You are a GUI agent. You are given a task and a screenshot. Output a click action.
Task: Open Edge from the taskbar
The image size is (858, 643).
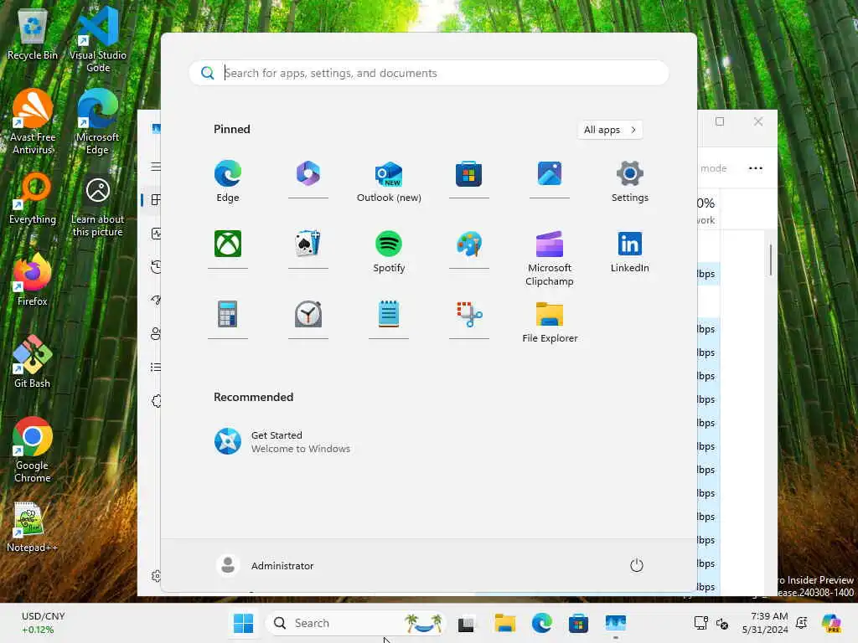(542, 623)
